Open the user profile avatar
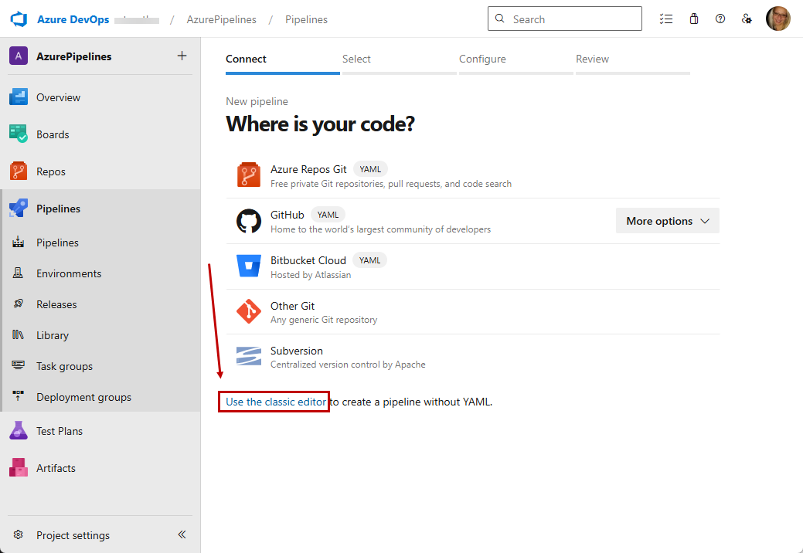Viewport: 803px width, 553px height. (x=778, y=19)
